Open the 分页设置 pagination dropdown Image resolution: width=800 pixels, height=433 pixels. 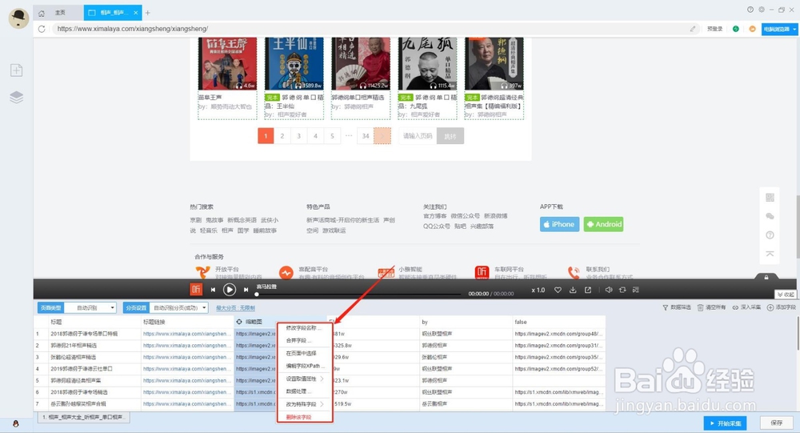(x=178, y=308)
